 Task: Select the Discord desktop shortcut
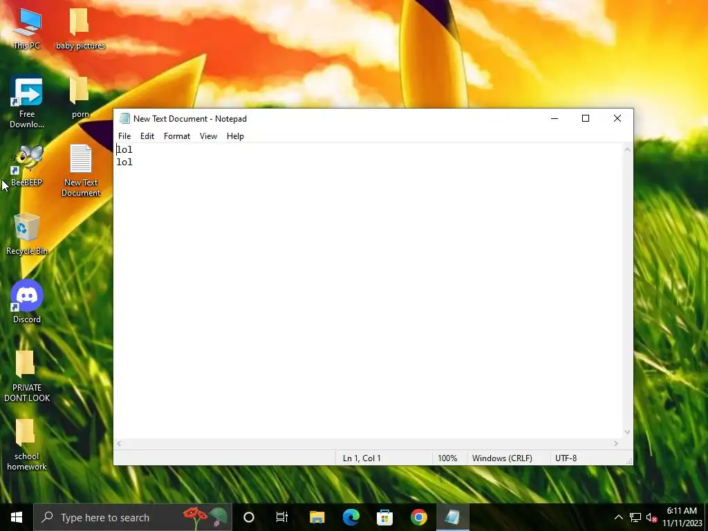click(27, 302)
